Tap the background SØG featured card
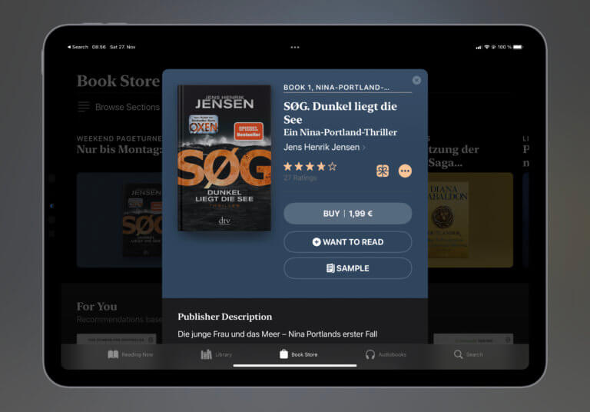Image resolution: width=590 pixels, height=412 pixels. (x=120, y=220)
